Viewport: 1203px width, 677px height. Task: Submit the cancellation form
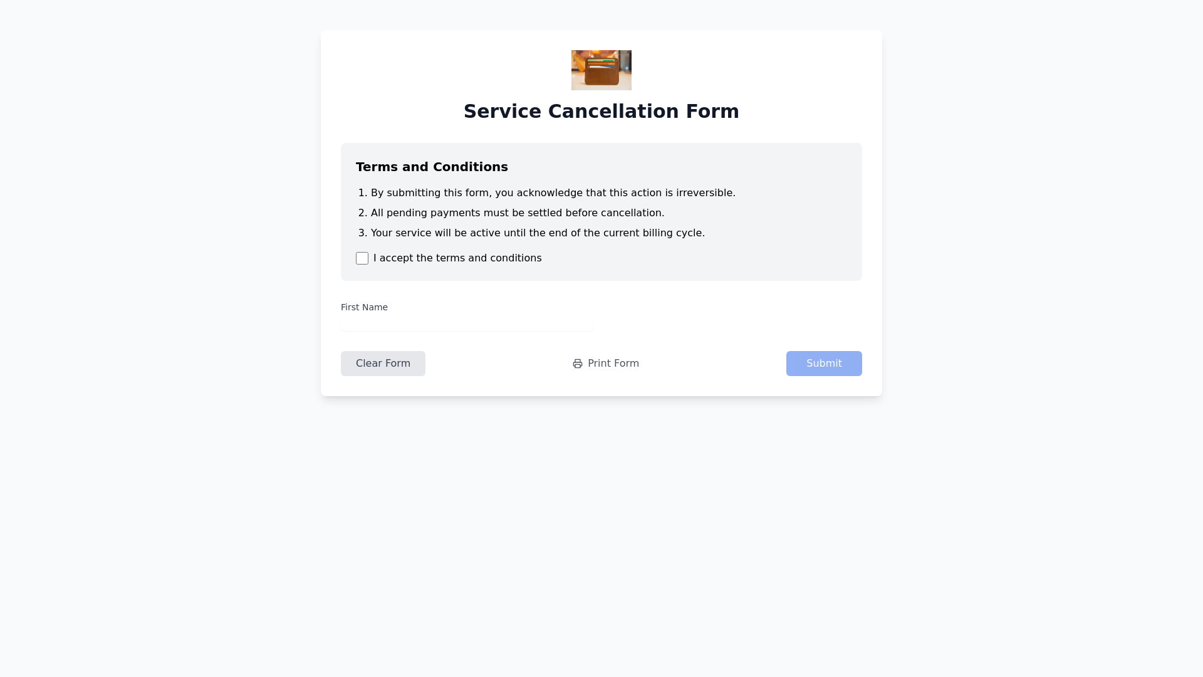824,364
